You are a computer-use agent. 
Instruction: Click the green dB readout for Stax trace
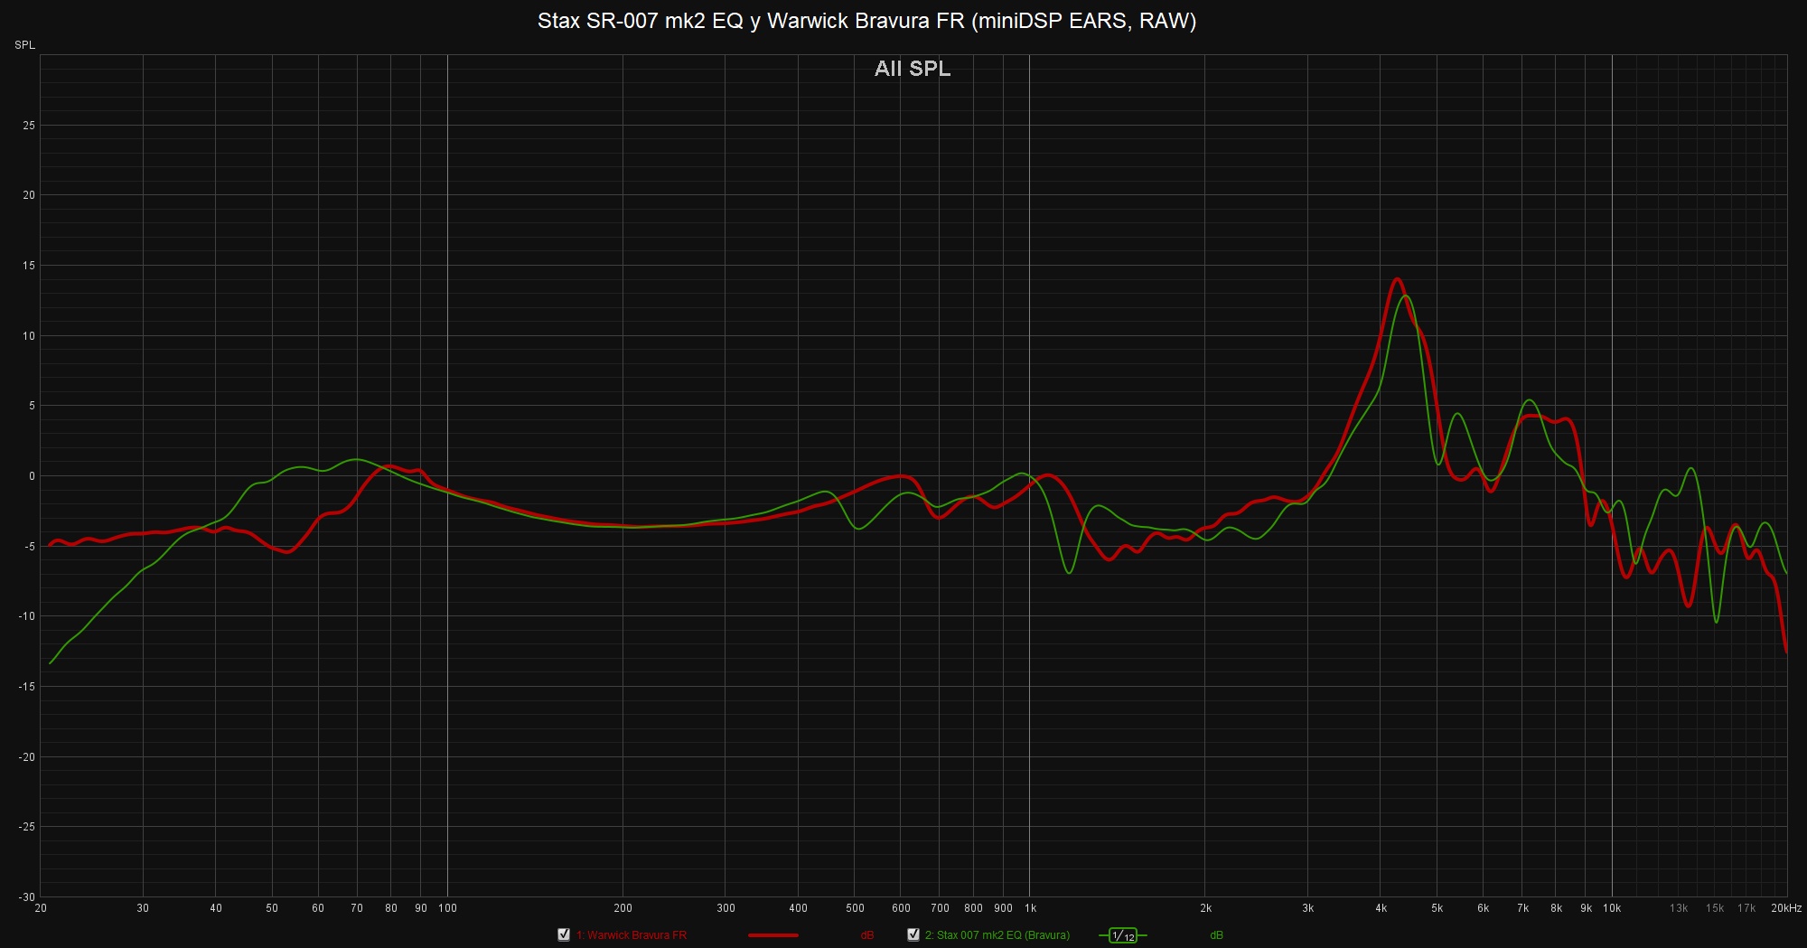coord(1216,935)
